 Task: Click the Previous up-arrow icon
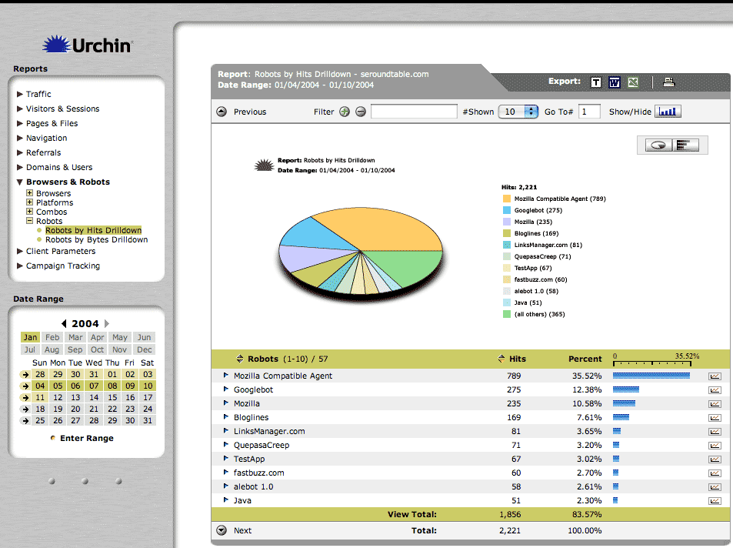point(222,112)
